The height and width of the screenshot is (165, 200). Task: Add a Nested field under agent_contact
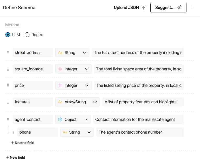(x=23, y=143)
